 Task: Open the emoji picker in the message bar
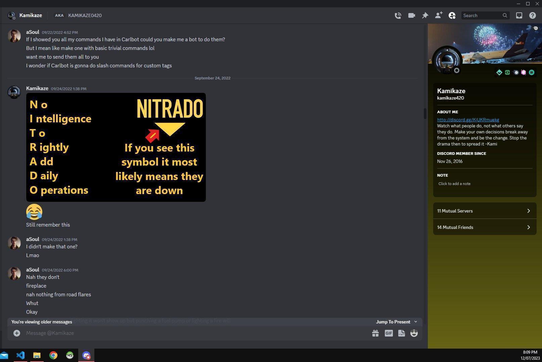pyautogui.click(x=414, y=333)
